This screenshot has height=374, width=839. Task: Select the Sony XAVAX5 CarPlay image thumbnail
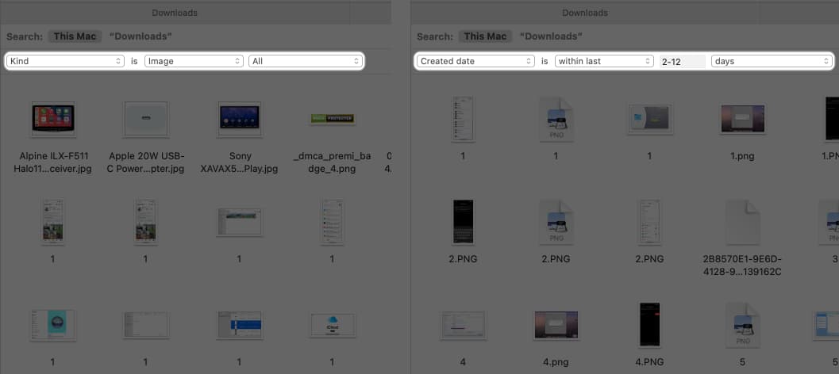coord(239,119)
